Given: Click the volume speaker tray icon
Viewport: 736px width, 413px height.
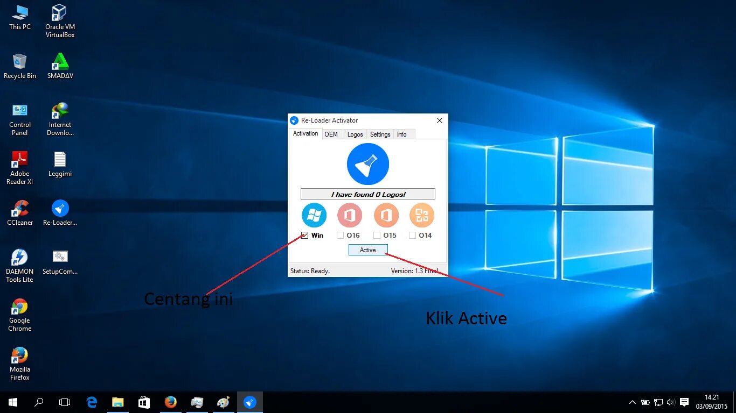Looking at the screenshot, I should coord(671,402).
